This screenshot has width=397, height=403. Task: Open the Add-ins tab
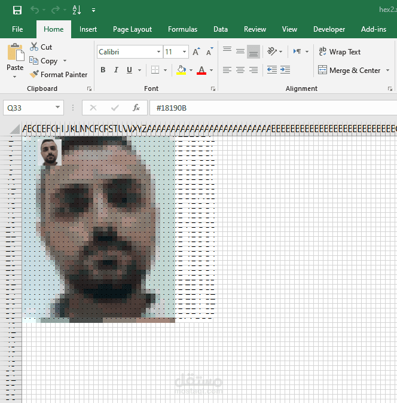[373, 29]
